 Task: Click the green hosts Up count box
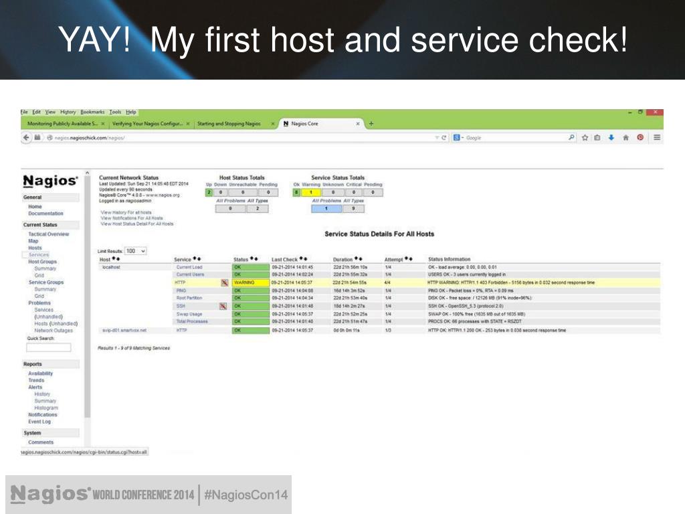tap(209, 192)
